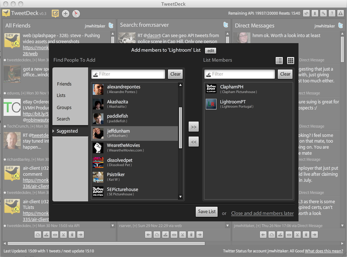Select paddlefish in suggested list
This screenshot has height=257, width=347.
[134, 119]
